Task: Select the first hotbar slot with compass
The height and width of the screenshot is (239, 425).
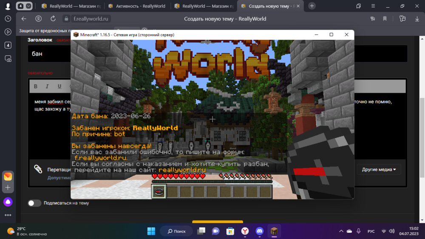Action: coord(159,191)
